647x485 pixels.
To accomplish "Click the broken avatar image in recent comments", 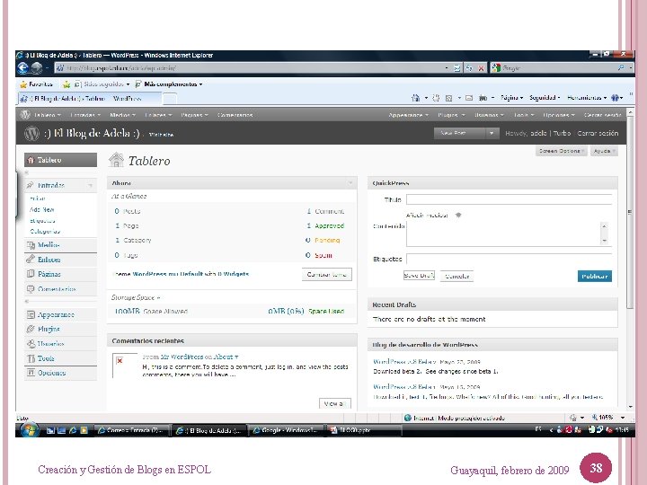I will (125, 365).
